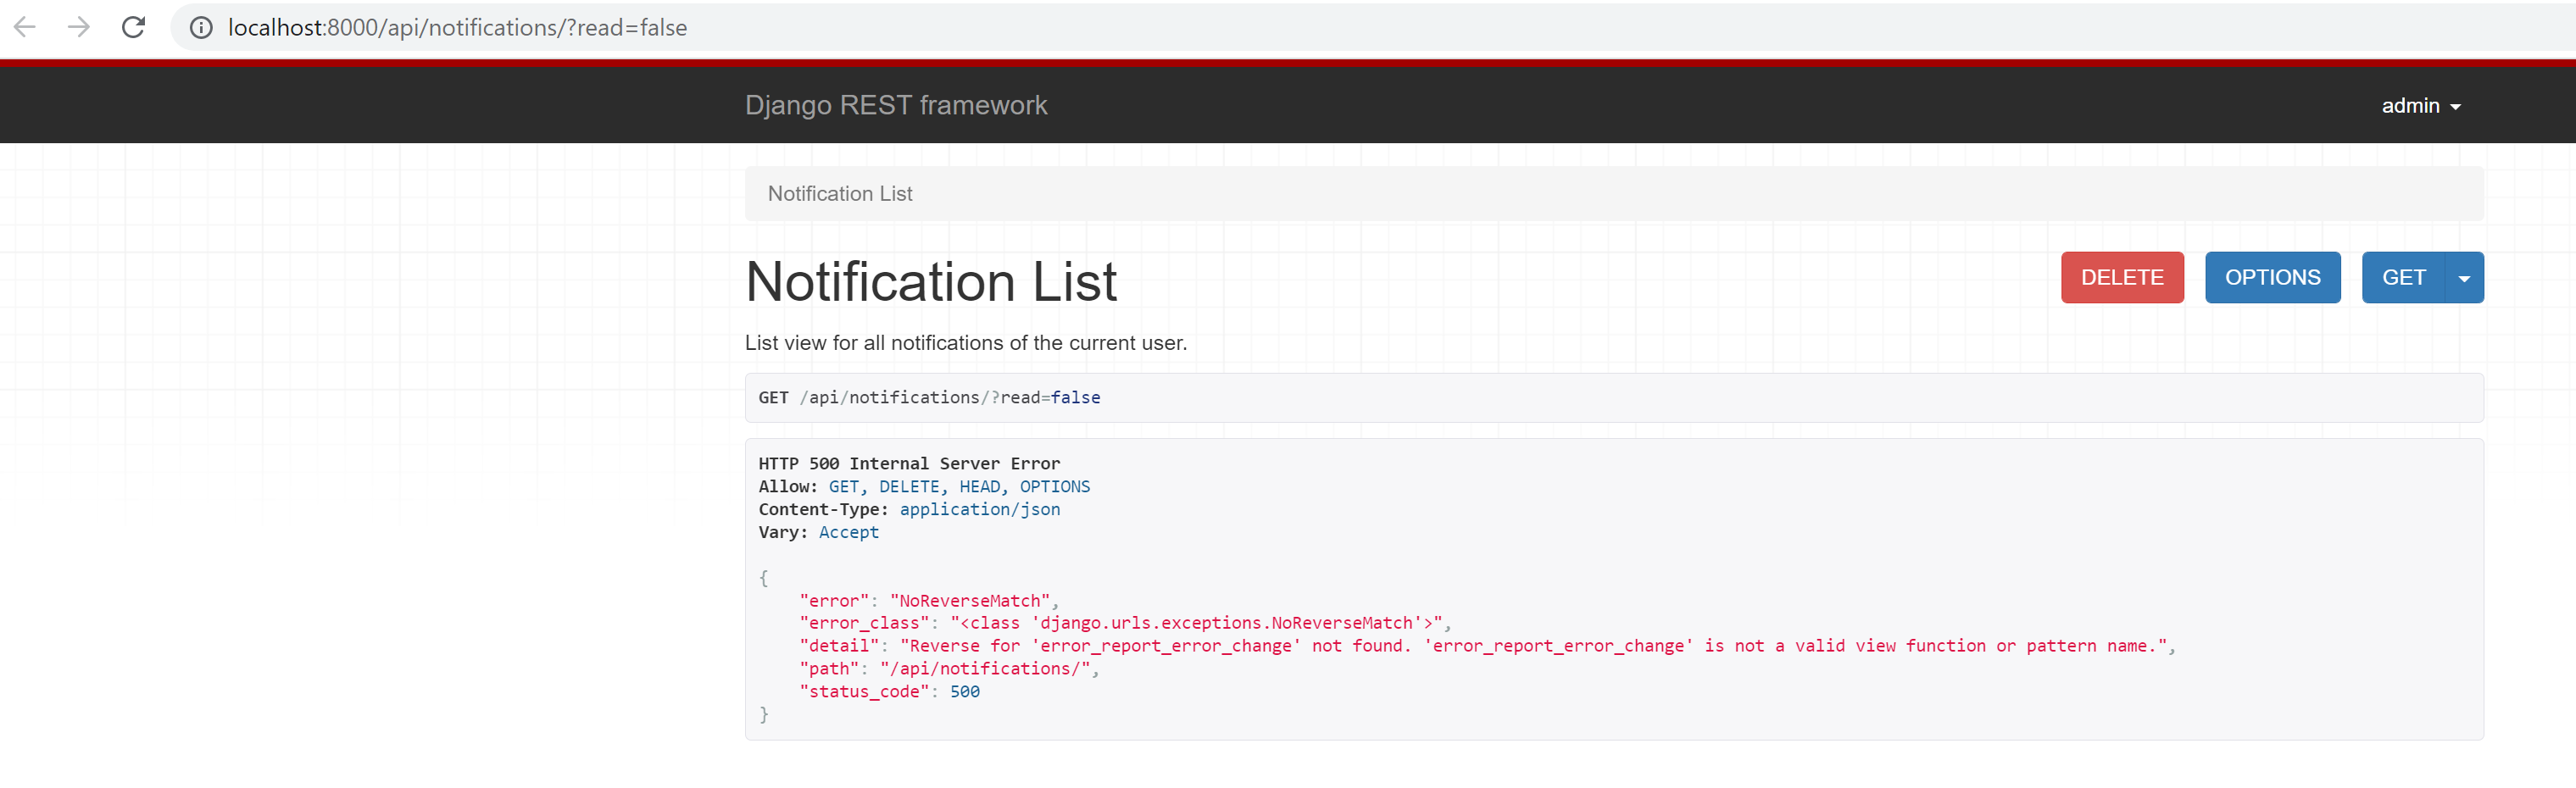Viewport: 2576px width, 788px height.
Task: Click the "error": "NoReverseMatch" line
Action: point(928,601)
